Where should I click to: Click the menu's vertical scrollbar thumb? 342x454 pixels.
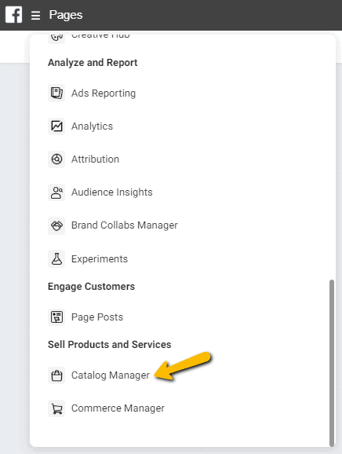[332, 363]
